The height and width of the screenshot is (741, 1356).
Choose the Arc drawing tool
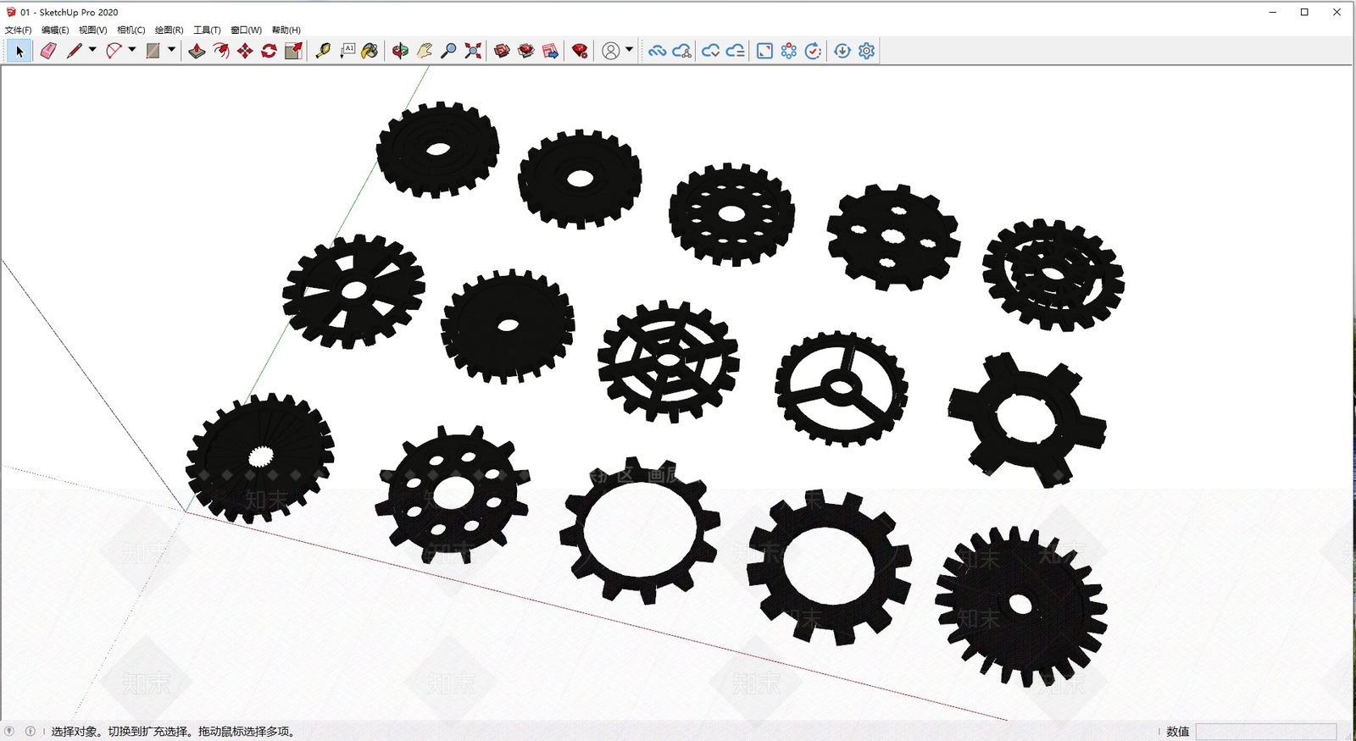pos(114,51)
